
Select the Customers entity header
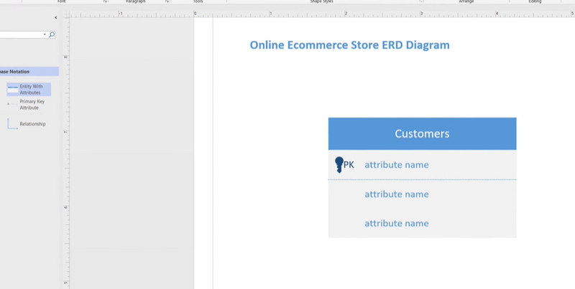point(422,133)
